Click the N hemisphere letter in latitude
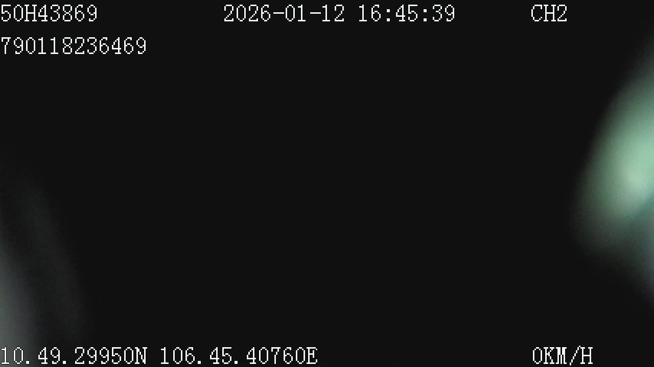This screenshot has height=367, width=654. tap(141, 356)
